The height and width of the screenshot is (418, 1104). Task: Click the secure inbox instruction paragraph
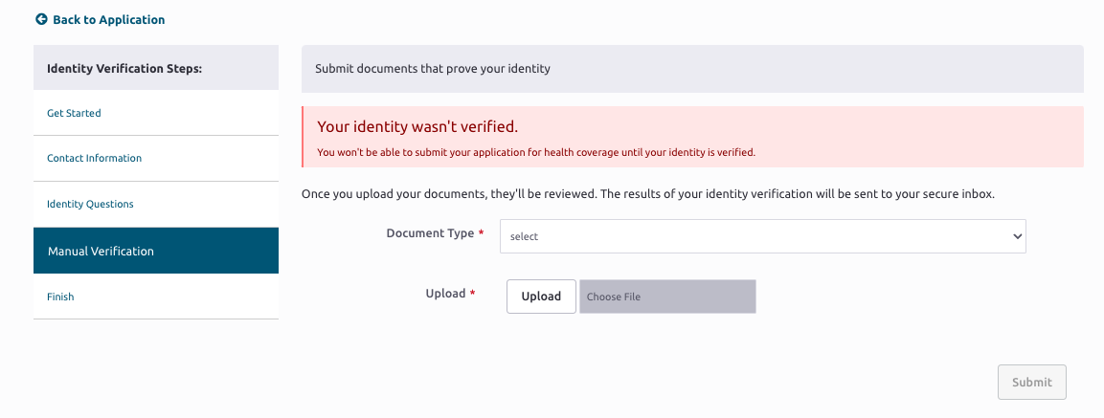click(x=648, y=194)
